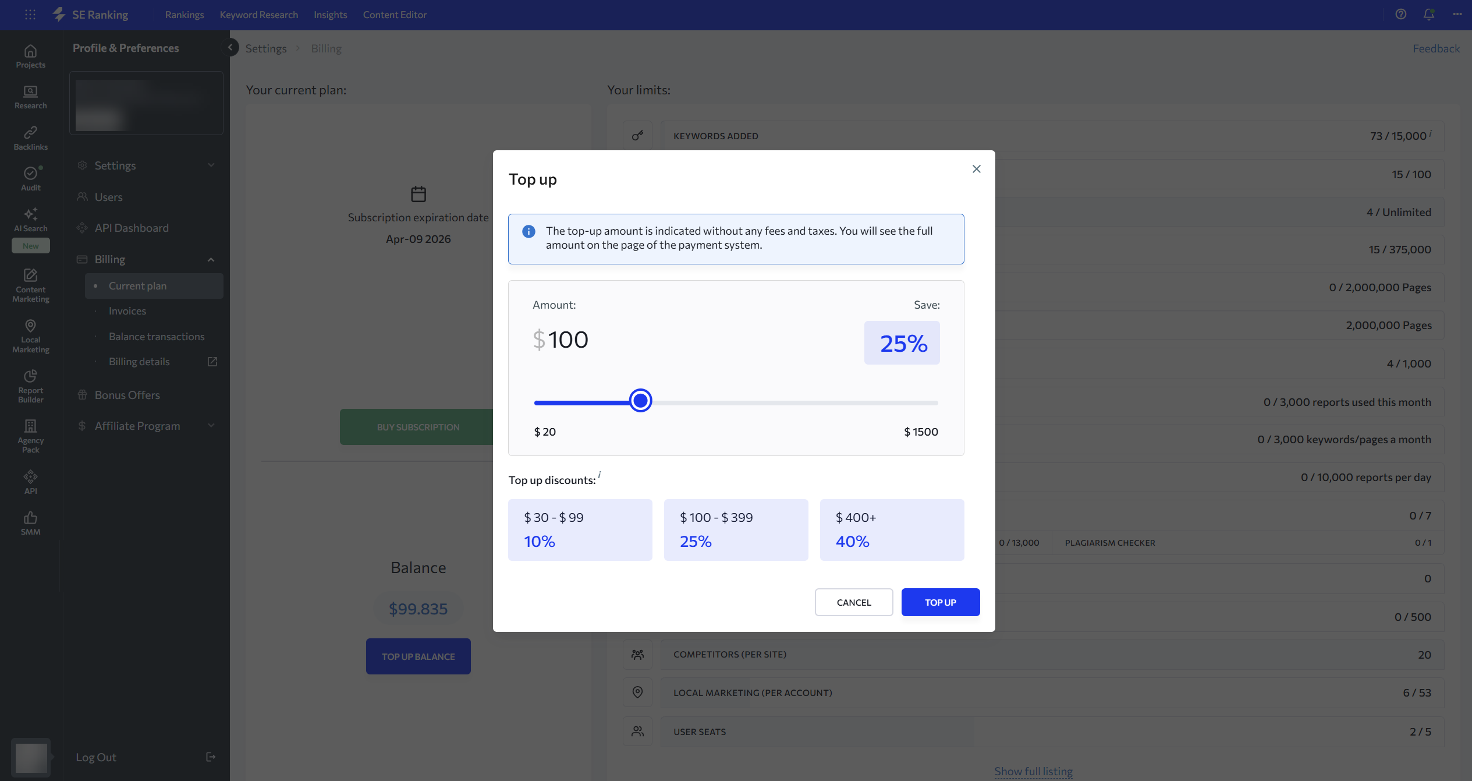Select the $400+ 40% discount tier

[892, 530]
